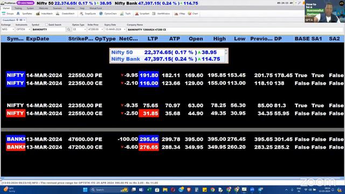Screen dimensions: 345x194
Task: Open Chart from the toolbar
Action: [x=193, y=13]
